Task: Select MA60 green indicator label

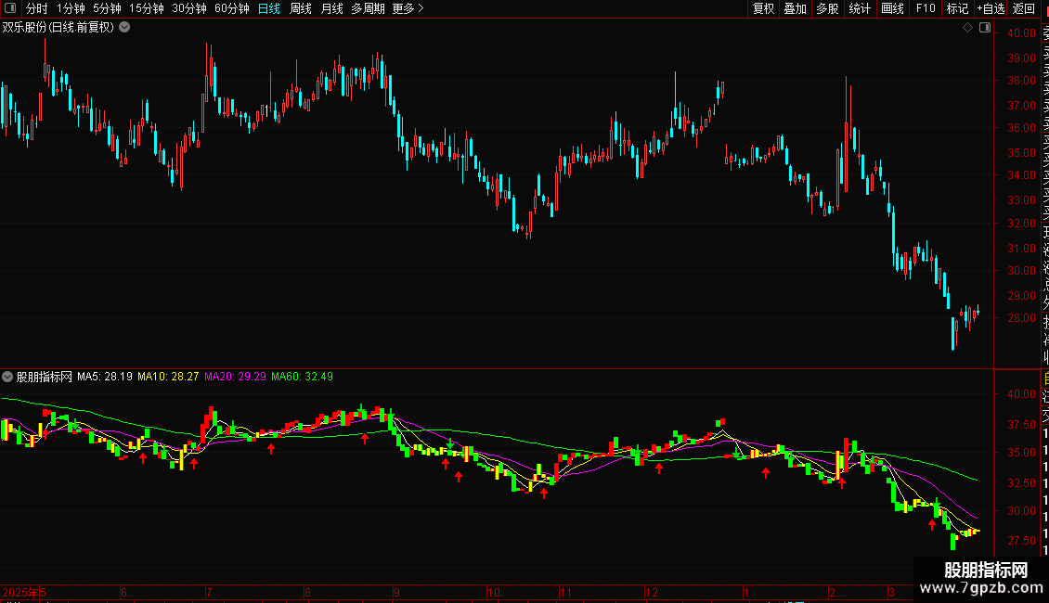Action: (302, 377)
